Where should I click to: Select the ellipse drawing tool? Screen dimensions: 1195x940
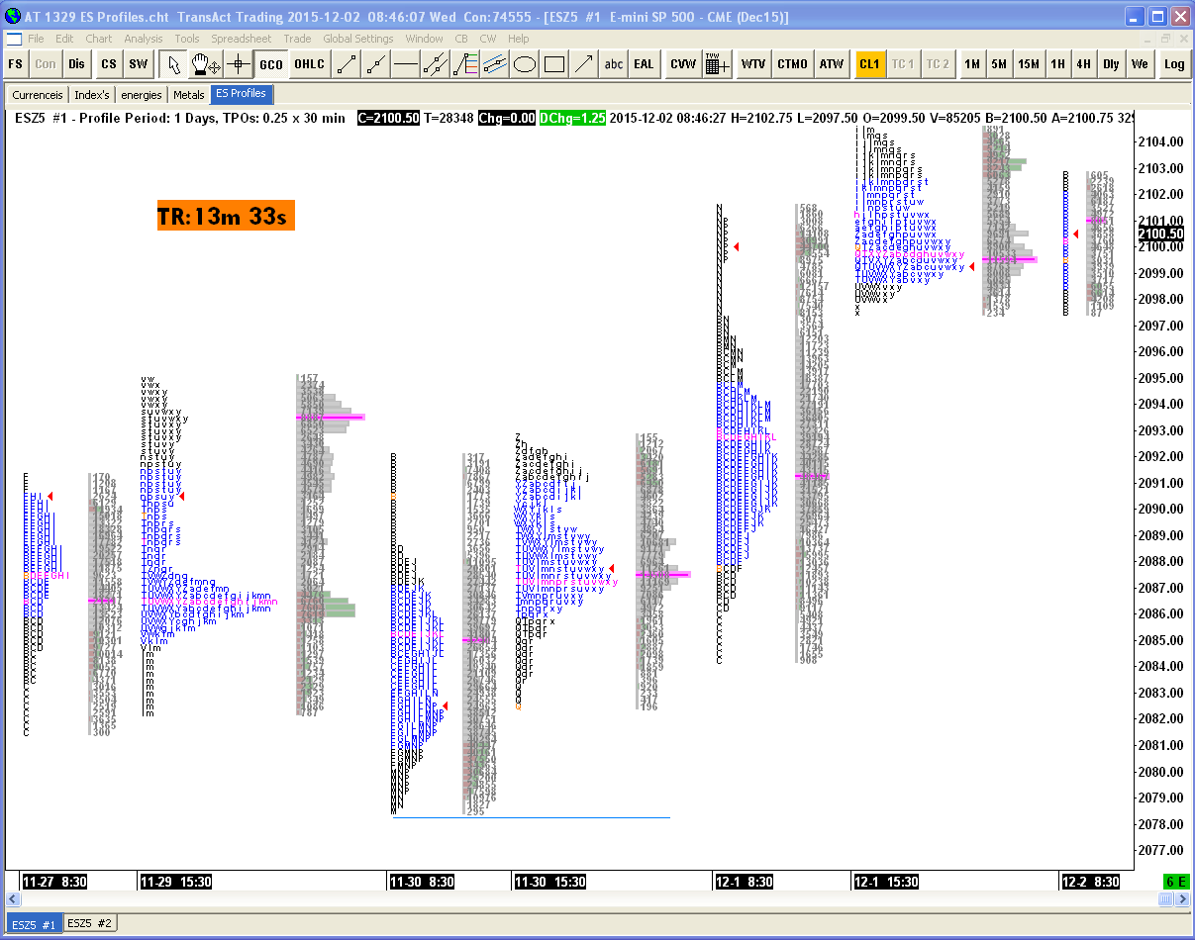[x=525, y=64]
